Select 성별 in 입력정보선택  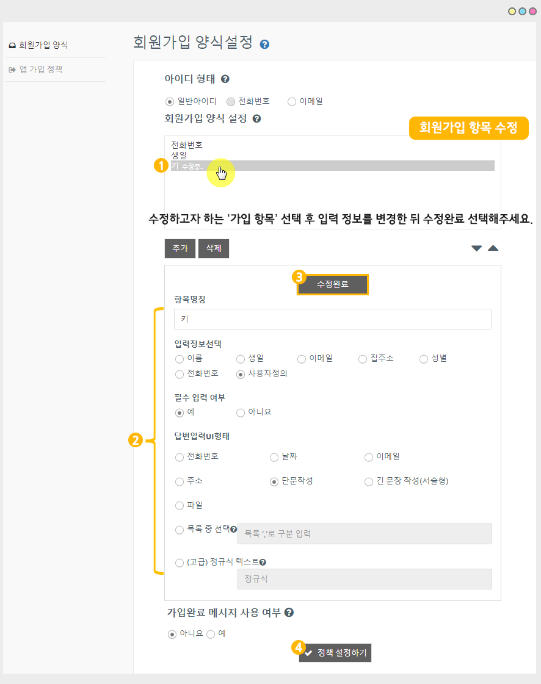pyautogui.click(x=424, y=359)
